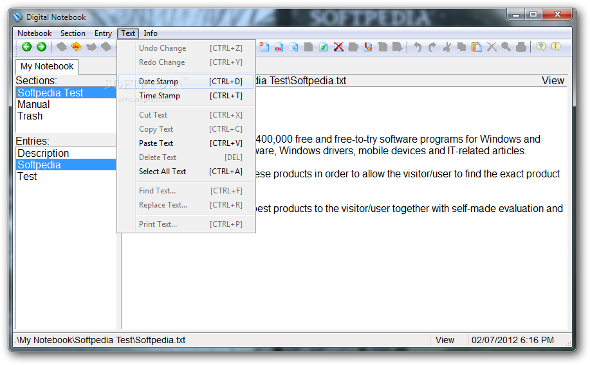Viewport: 590px width, 365px height.
Task: Insert a Time Stamp via the menu
Action: [x=187, y=96]
